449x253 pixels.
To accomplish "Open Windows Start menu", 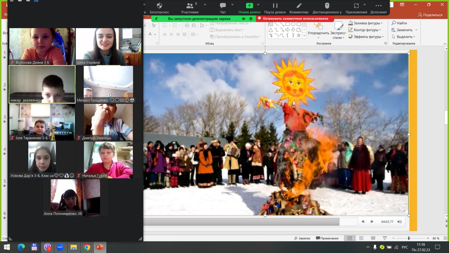I will (7, 247).
